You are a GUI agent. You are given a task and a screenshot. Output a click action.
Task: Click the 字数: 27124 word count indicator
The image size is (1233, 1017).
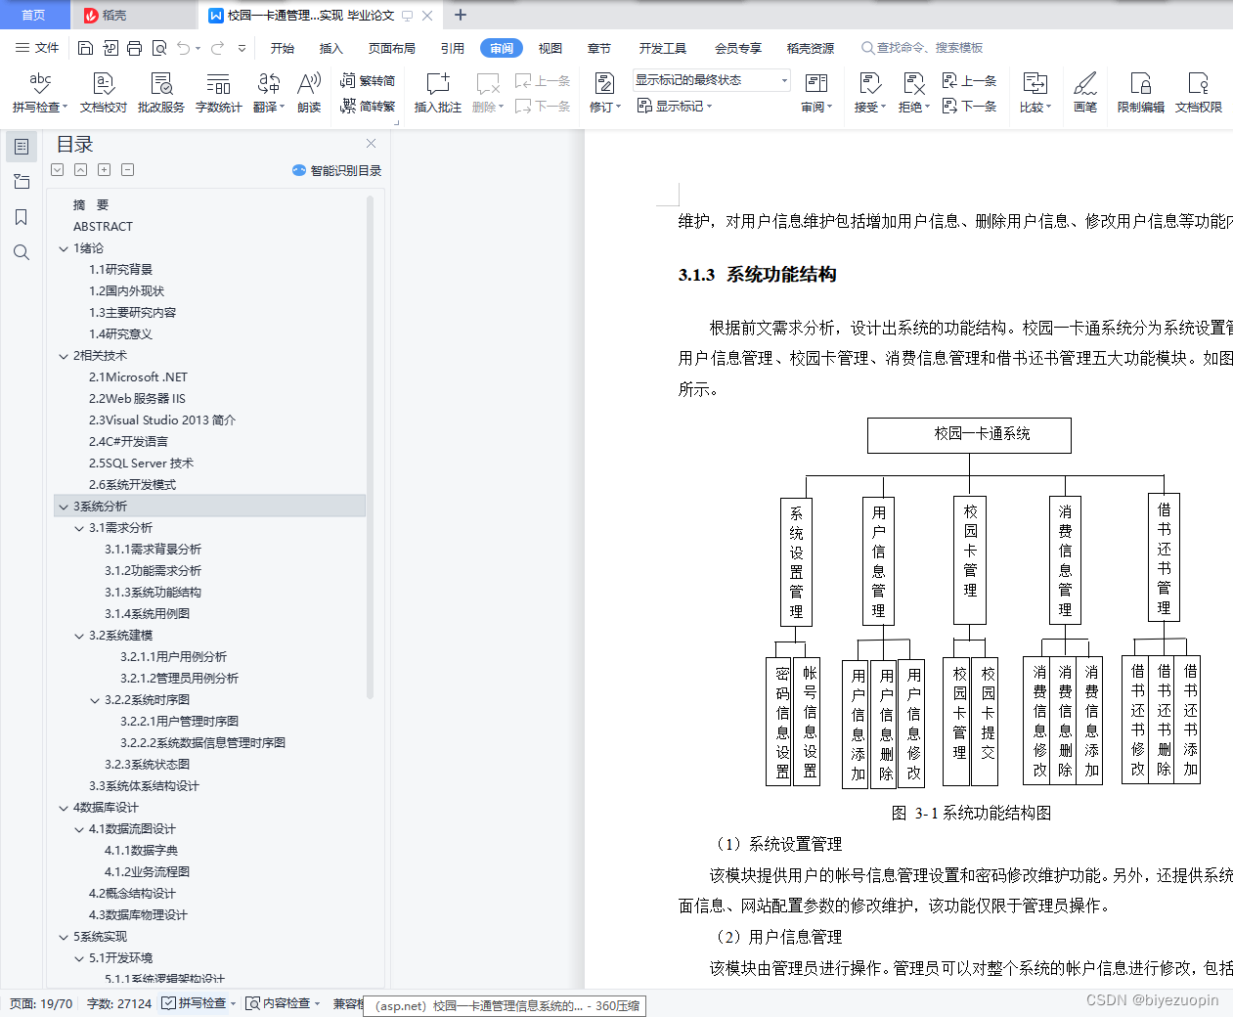[119, 1003]
